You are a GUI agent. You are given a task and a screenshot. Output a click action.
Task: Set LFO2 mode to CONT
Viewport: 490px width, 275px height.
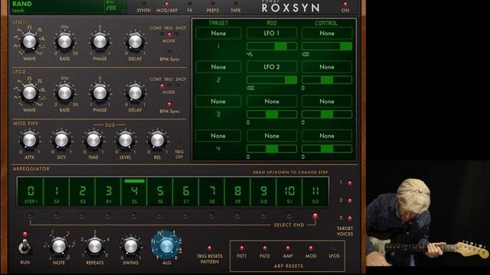[162, 86]
